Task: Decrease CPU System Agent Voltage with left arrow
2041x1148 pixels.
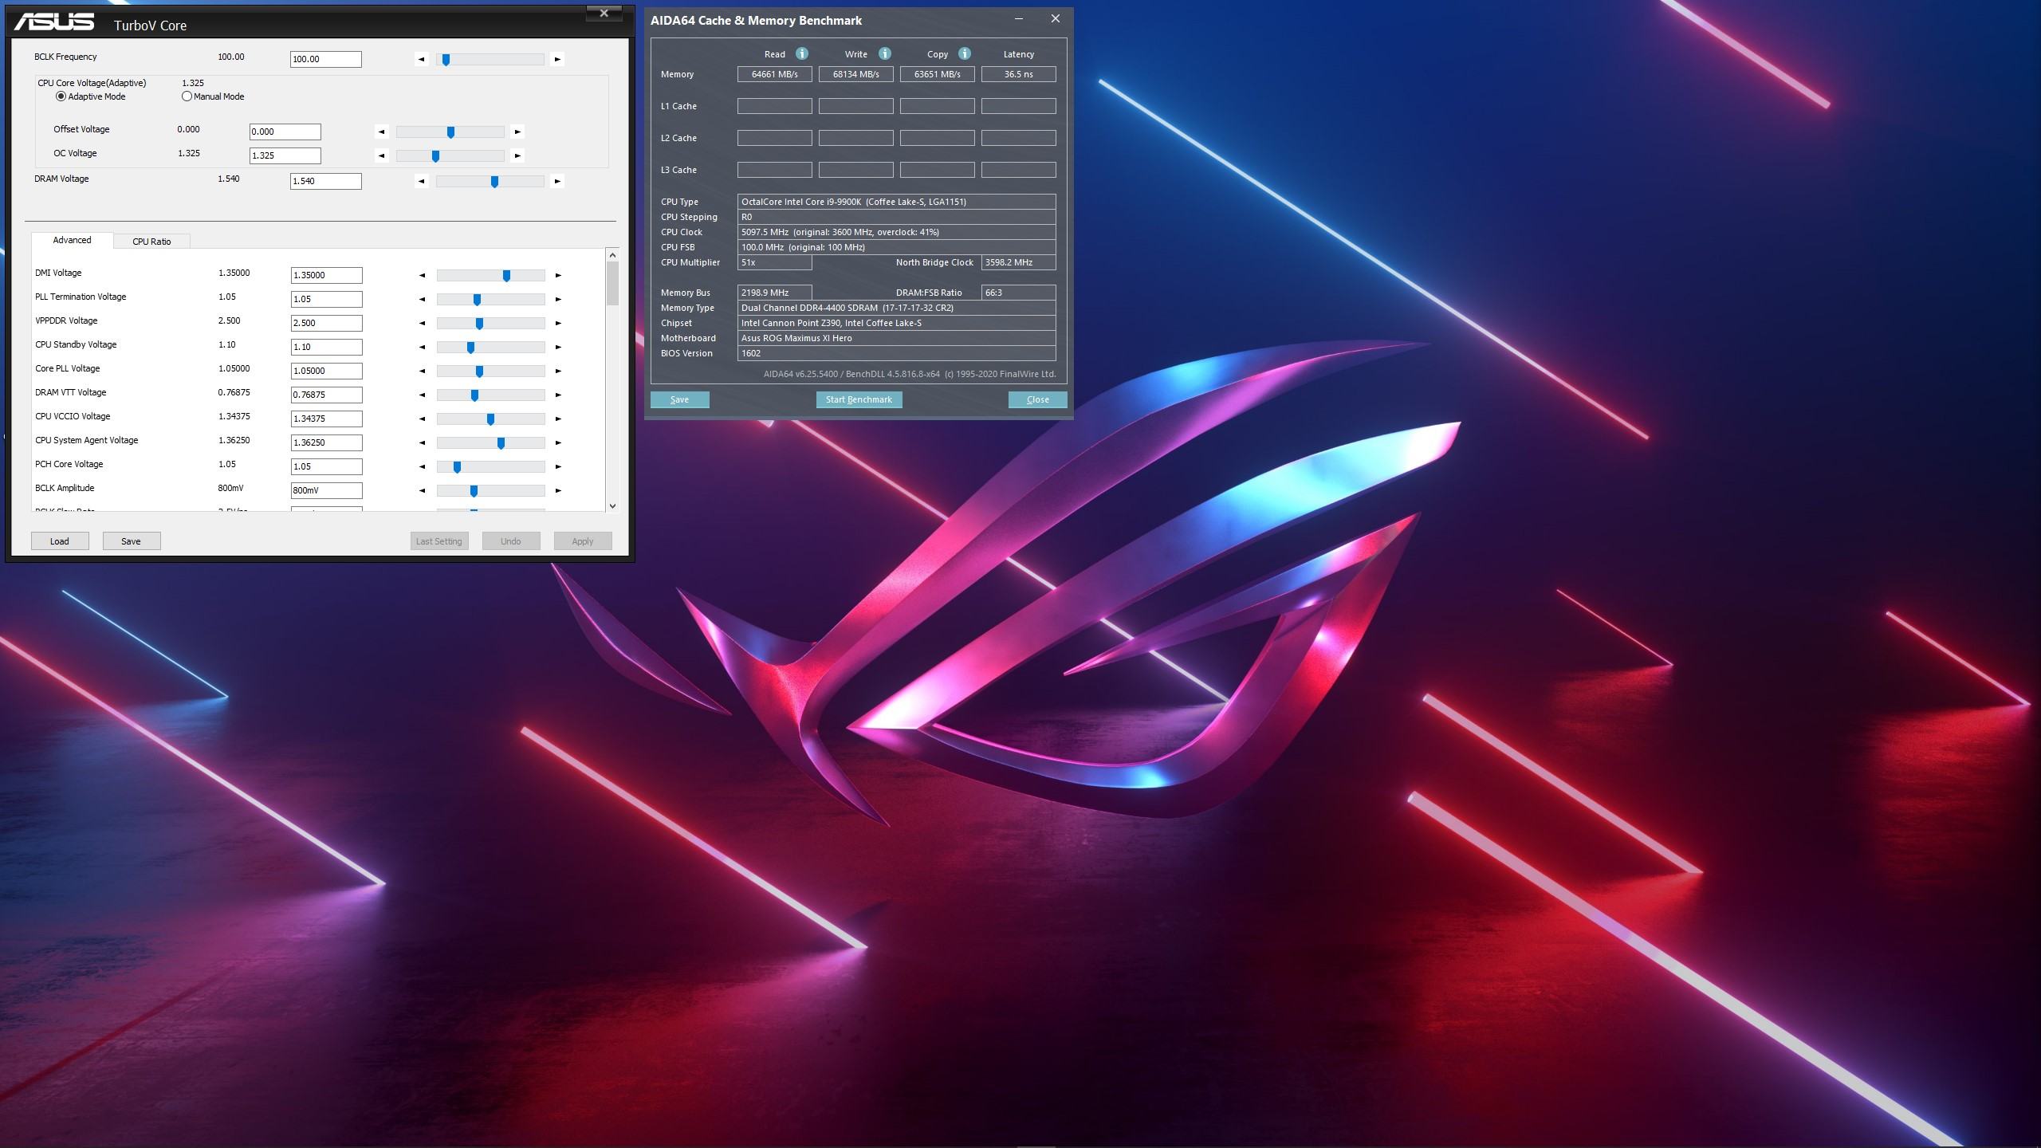Action: point(422,442)
